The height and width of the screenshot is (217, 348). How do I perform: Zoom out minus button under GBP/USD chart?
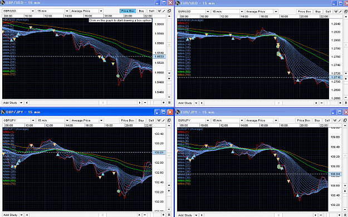tap(145, 103)
